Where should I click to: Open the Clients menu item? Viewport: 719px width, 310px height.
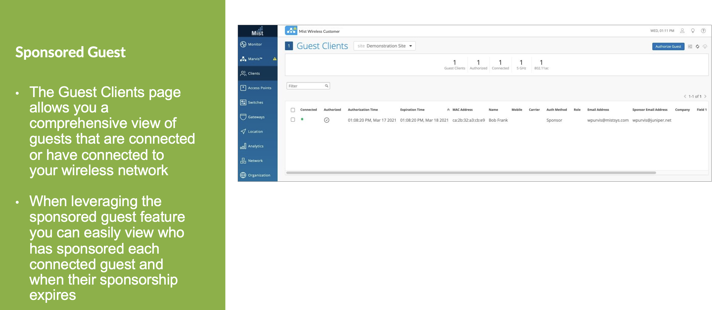click(x=254, y=74)
